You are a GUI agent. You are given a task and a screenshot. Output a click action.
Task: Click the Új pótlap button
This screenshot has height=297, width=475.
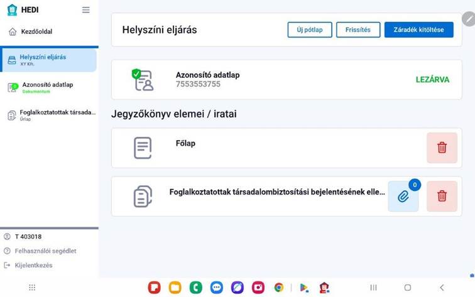309,30
